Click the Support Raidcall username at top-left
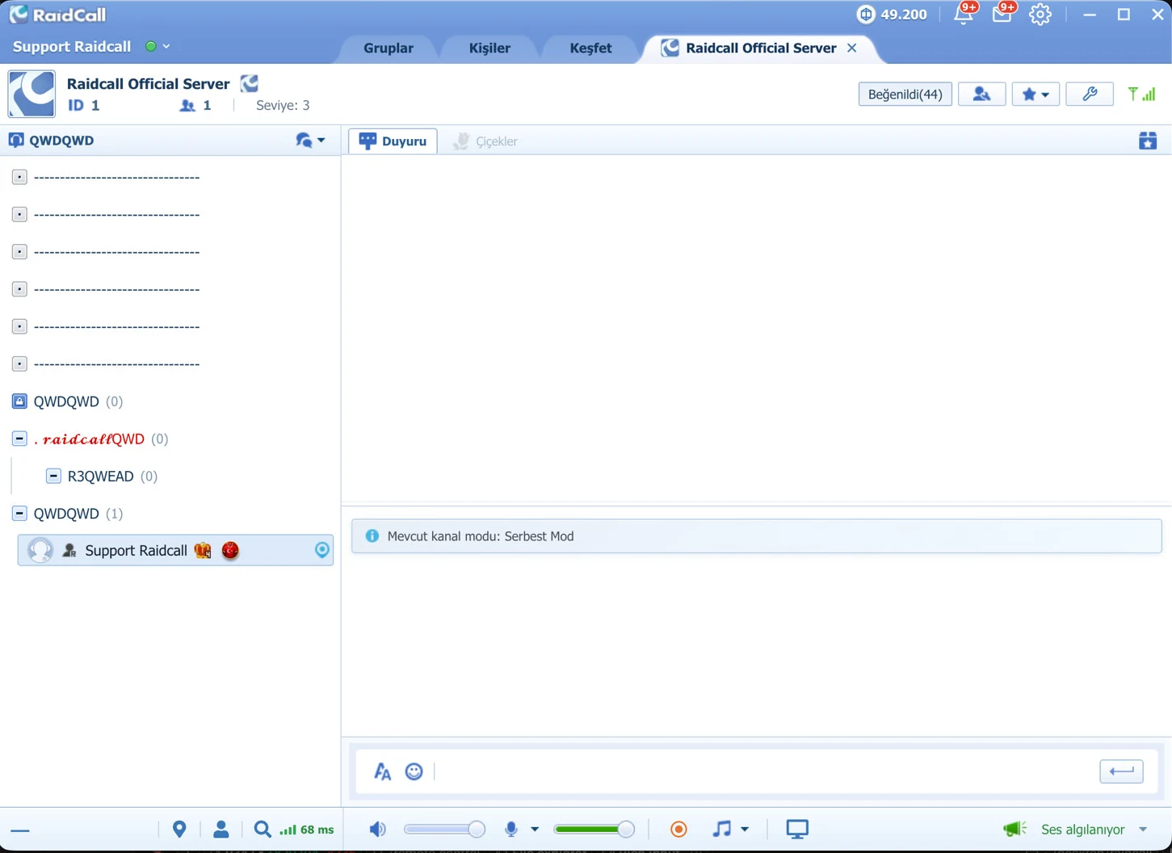The image size is (1172, 853). 72,47
